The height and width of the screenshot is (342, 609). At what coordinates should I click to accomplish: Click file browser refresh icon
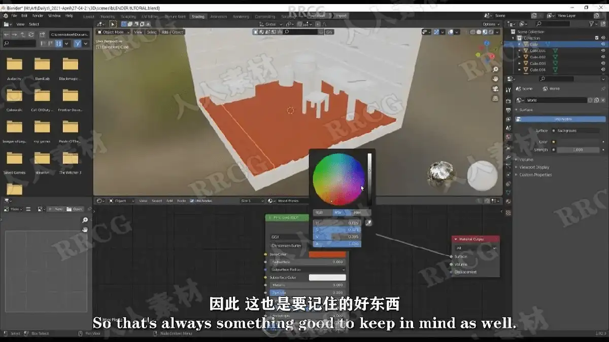click(31, 34)
